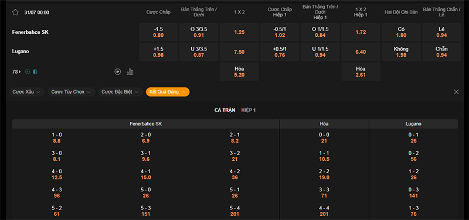Viewport: 469px width, 220px height.
Task: Choose Lugano score 0 - 1 at 26
Action: [413, 138]
